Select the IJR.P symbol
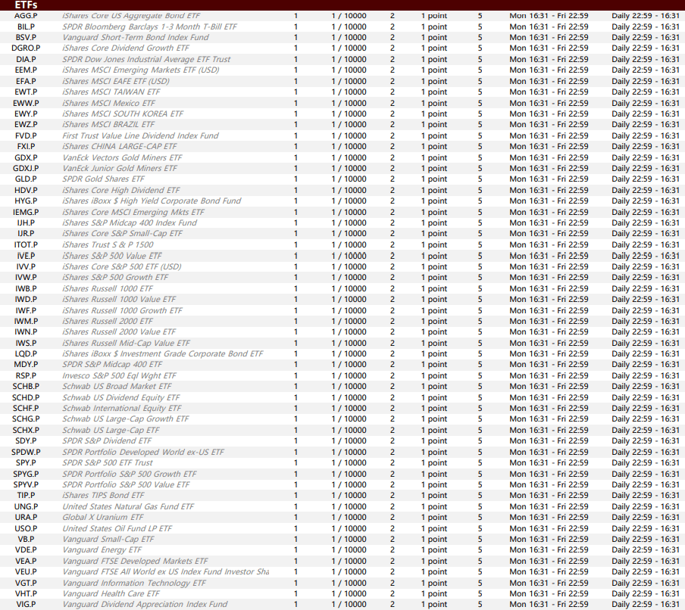 point(26,233)
